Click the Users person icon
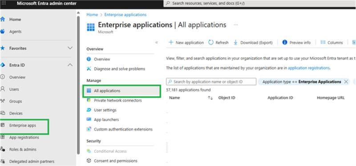356x166 pixels. click(x=3, y=89)
